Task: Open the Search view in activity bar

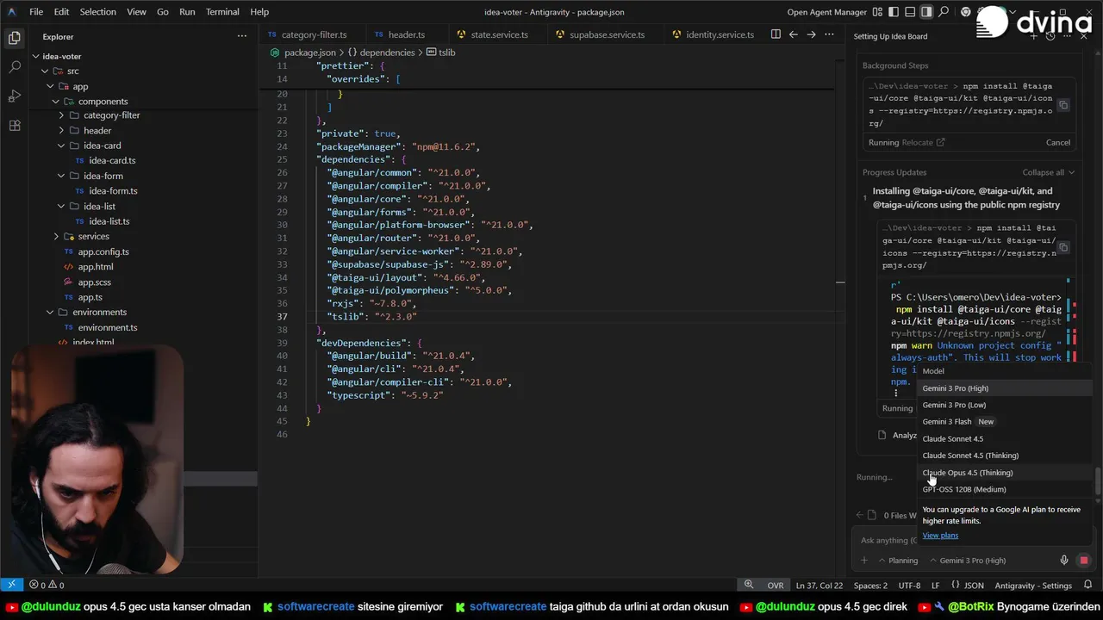Action: 14,67
